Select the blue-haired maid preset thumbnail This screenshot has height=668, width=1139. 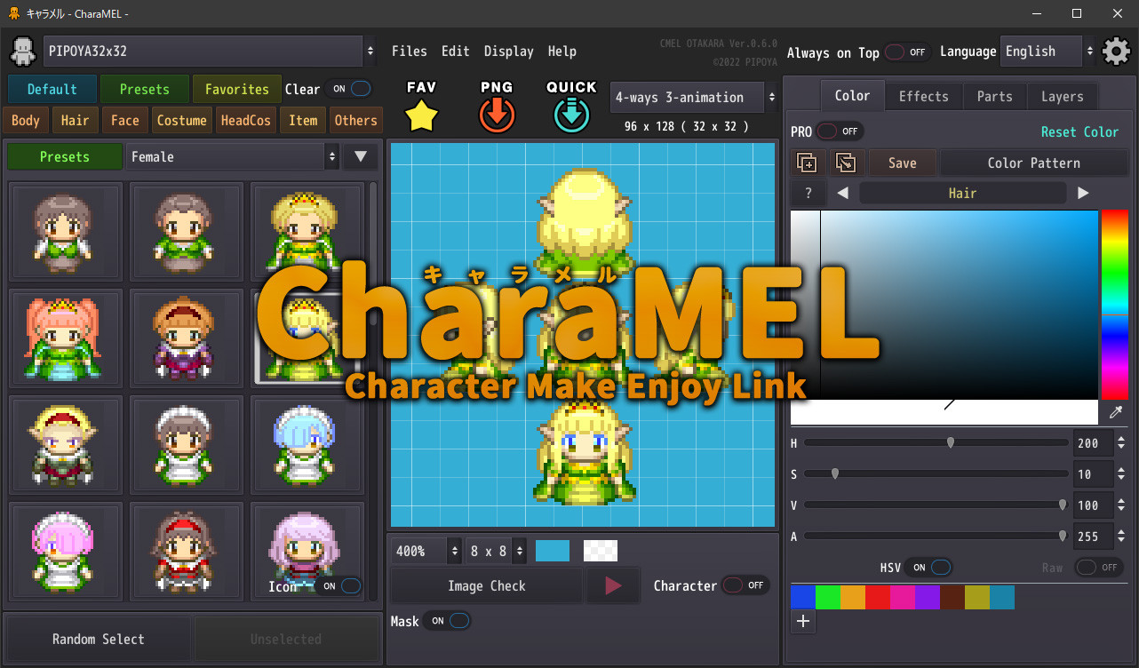point(307,444)
